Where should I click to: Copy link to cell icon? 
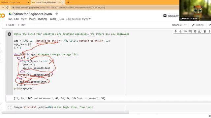[185, 31]
